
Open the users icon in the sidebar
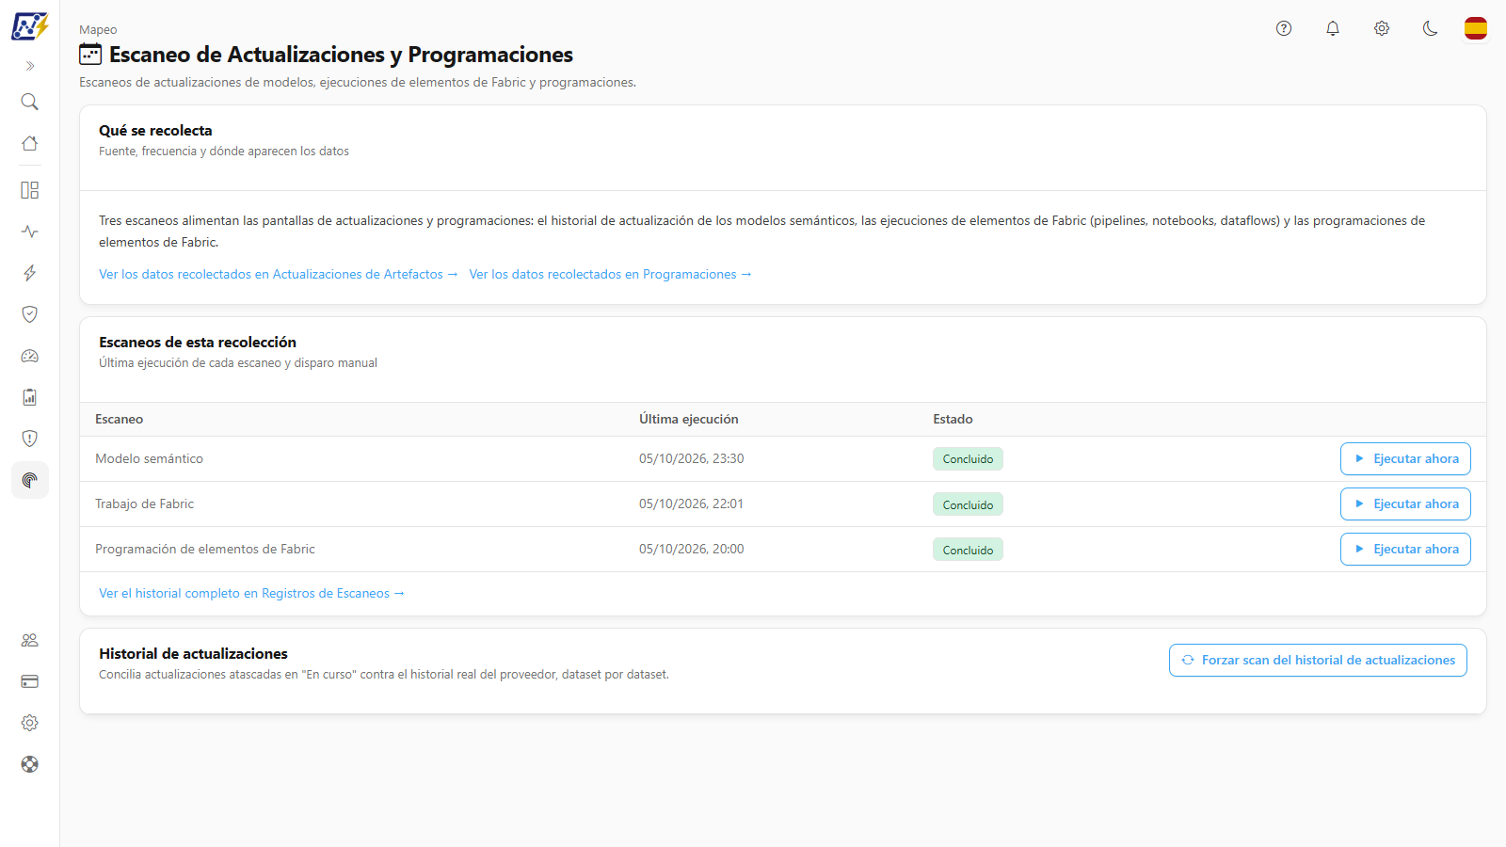(30, 640)
